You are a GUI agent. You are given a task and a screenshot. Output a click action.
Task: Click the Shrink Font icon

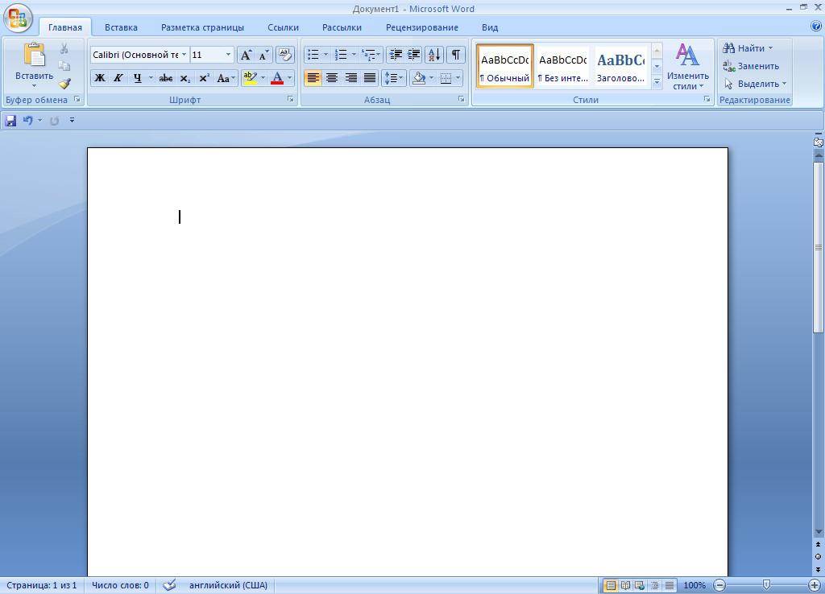(x=263, y=55)
